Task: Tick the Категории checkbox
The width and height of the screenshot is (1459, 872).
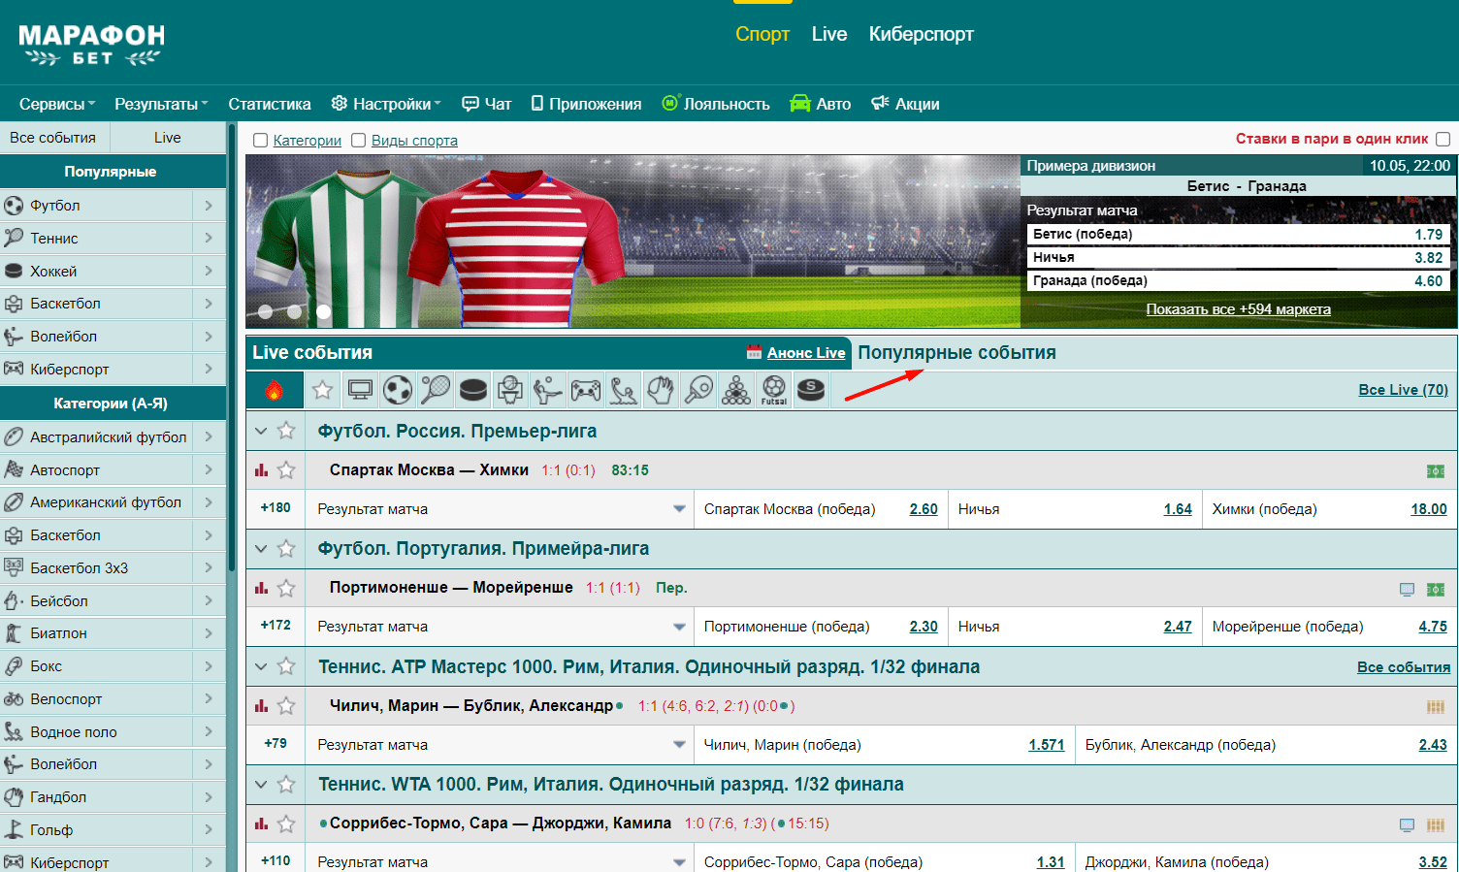Action: point(260,141)
